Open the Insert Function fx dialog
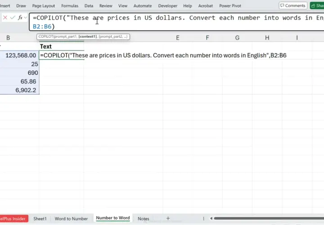Screen dimensions: 324x225 (x=20, y=18)
